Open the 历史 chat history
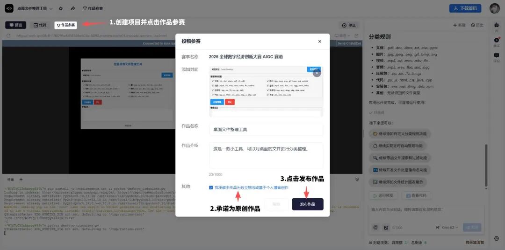The width and height of the screenshot is (505, 250). (x=477, y=25)
